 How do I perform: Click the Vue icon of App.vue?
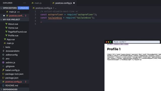pos(5,39)
